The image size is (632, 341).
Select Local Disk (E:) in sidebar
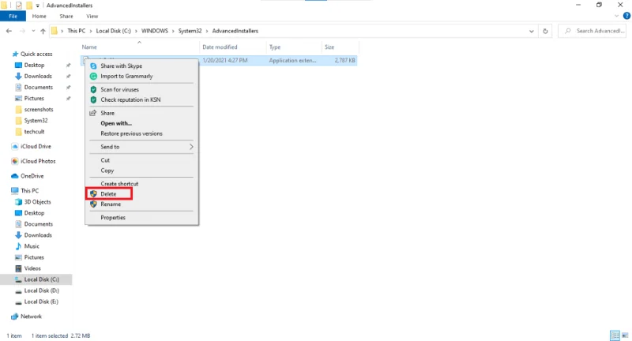point(41,302)
